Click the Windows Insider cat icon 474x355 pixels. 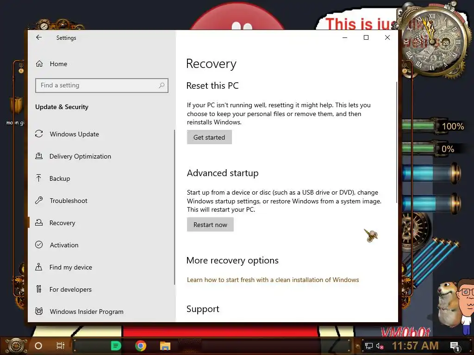[x=39, y=311]
